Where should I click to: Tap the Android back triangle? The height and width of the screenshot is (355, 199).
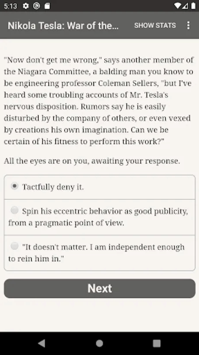pyautogui.click(x=42, y=343)
